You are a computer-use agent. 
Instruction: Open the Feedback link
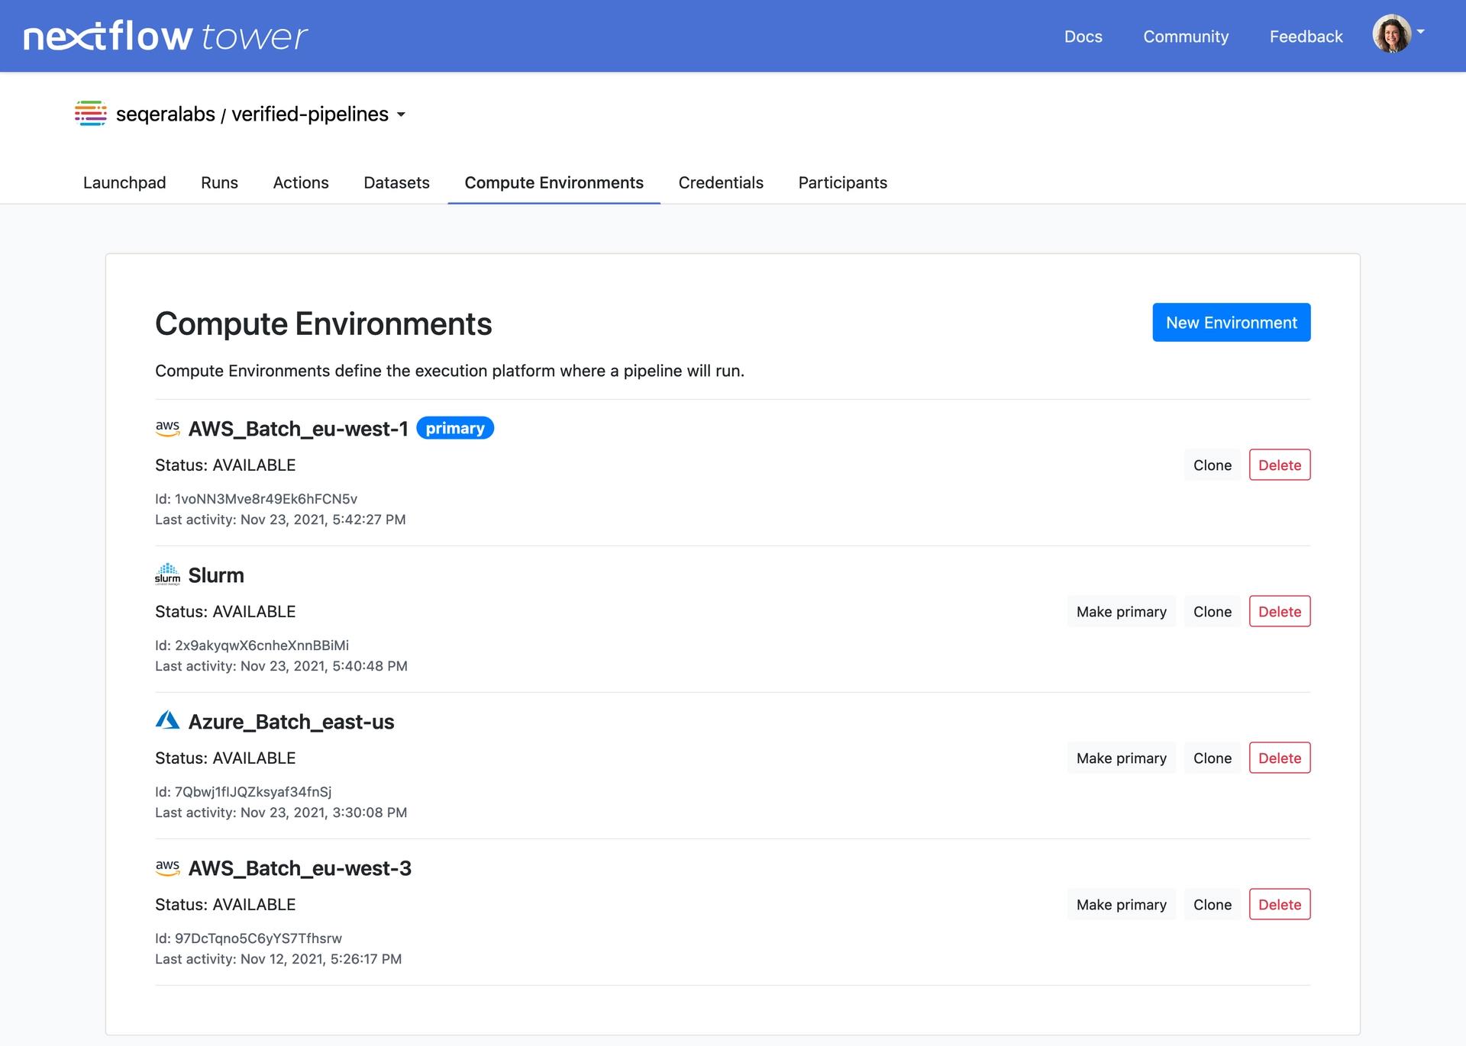(1306, 37)
